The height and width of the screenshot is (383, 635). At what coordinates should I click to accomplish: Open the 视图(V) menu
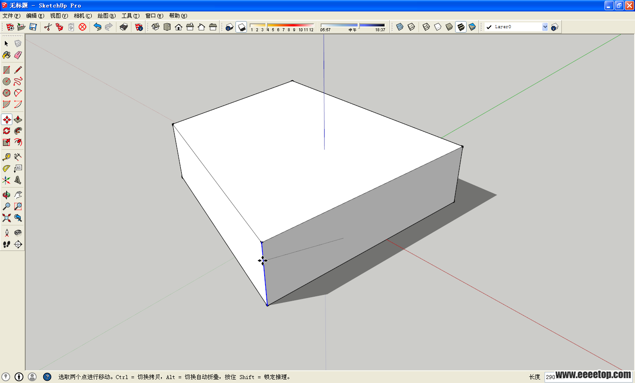pos(59,16)
